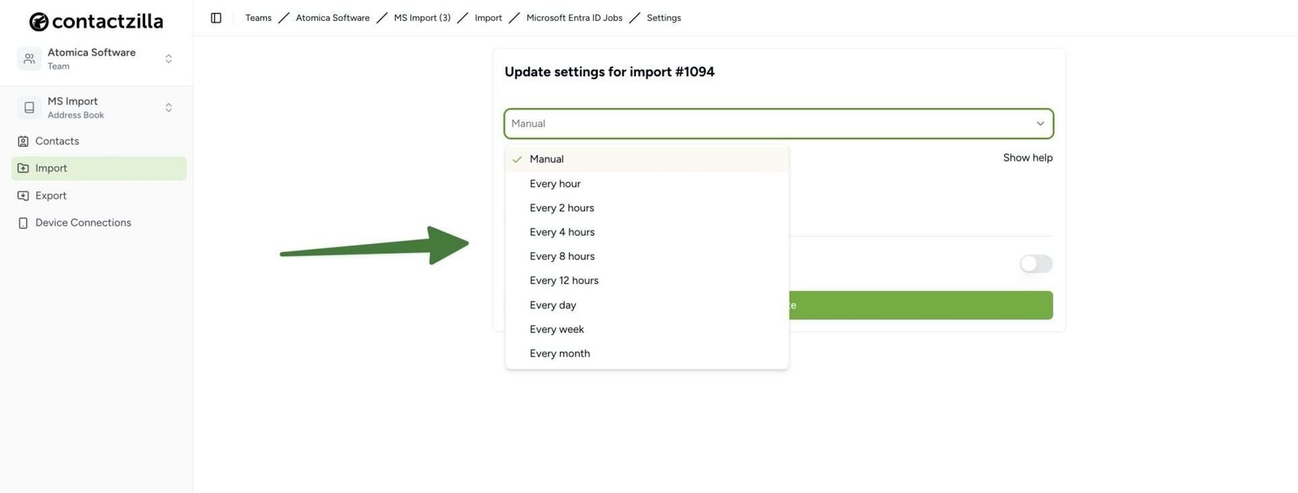Go to MS Import (3) breadcrumb
Image resolution: width=1298 pixels, height=493 pixels.
point(422,18)
